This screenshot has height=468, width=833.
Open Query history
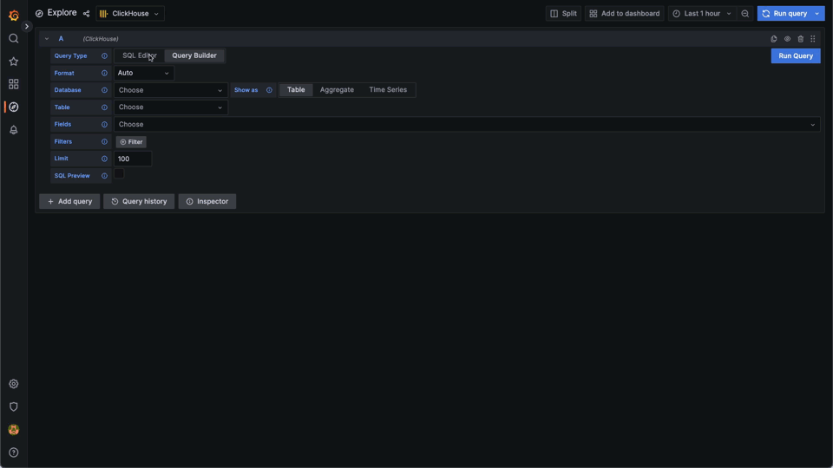[x=139, y=201]
